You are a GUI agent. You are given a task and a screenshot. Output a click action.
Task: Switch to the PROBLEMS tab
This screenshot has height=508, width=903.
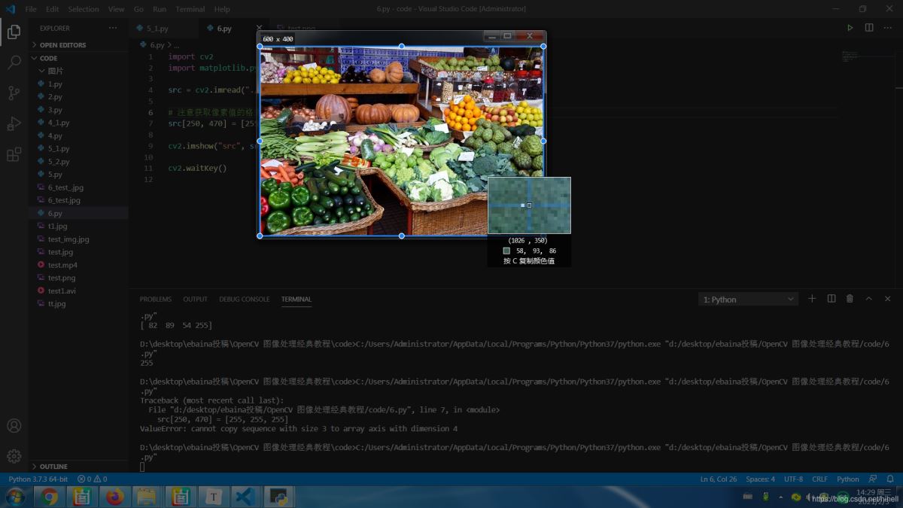tap(156, 300)
